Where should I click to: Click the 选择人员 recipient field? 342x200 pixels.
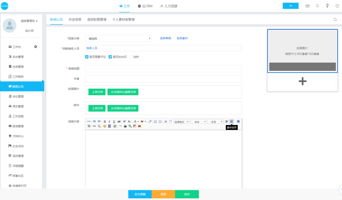pos(163,48)
